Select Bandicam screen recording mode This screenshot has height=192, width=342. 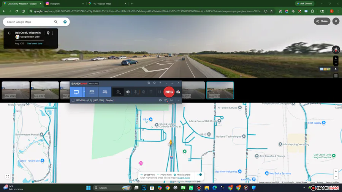(76, 92)
